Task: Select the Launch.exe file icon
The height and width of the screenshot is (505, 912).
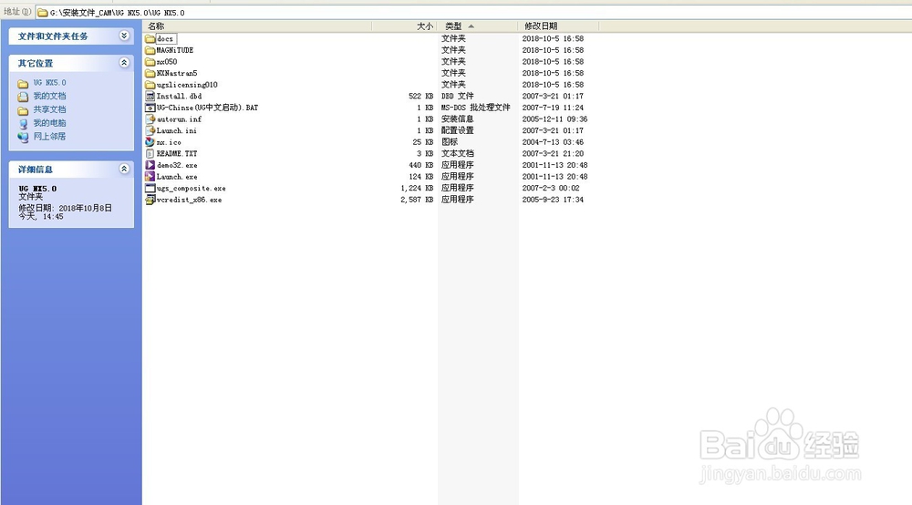Action: 150,177
